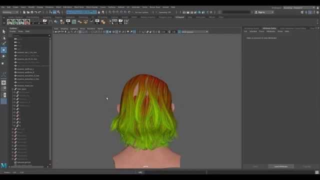Open the sRGB gamma view transform dropdown
The height and width of the screenshot is (180, 320).
[x=194, y=32]
